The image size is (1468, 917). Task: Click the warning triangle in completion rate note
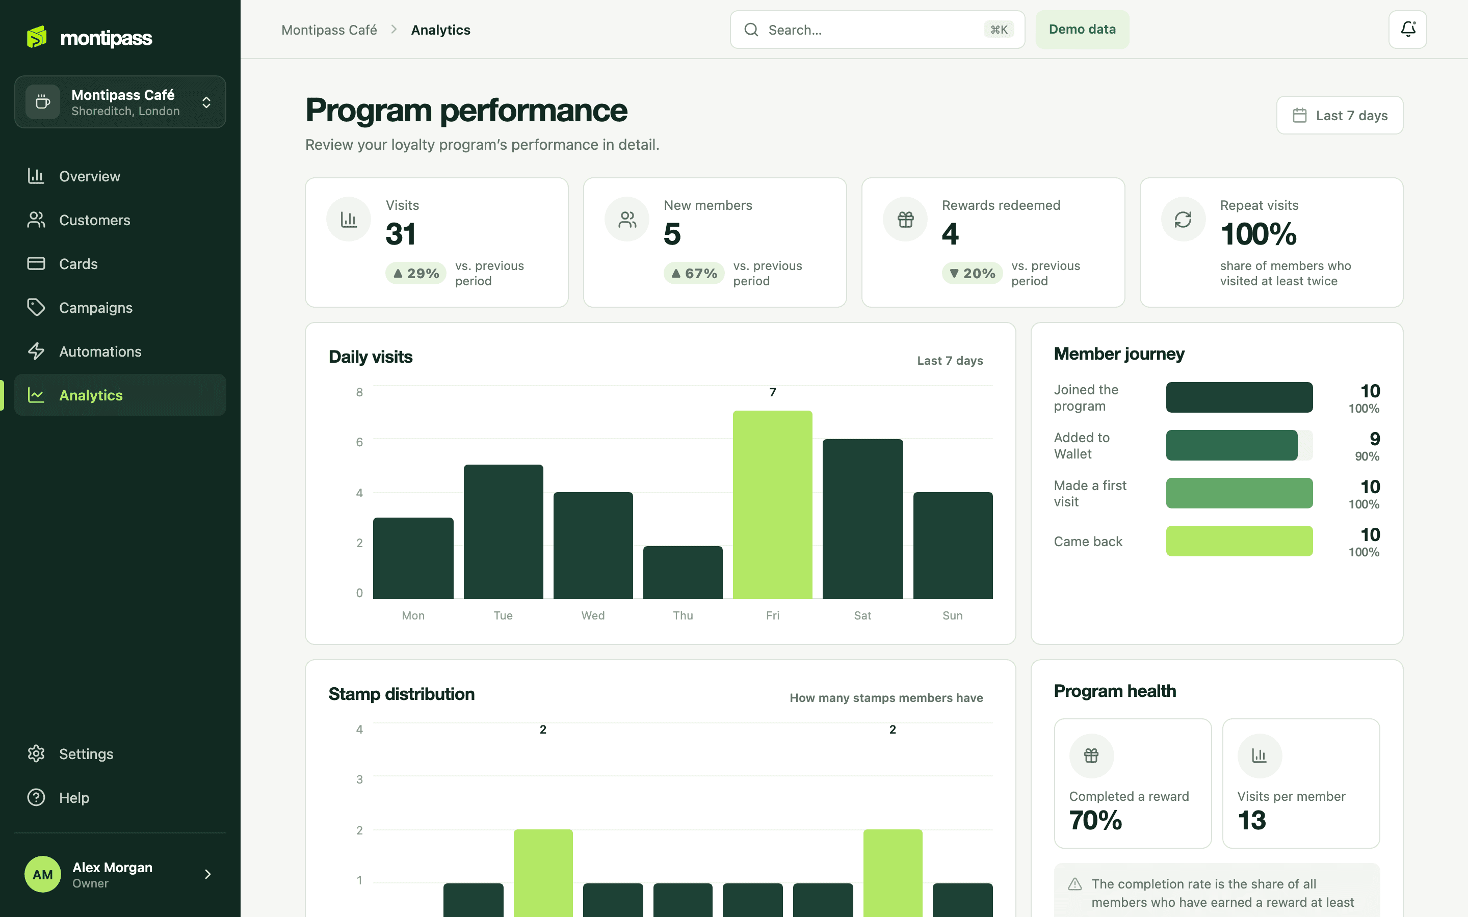pos(1075,884)
